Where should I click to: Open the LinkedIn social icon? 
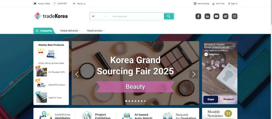207,16
